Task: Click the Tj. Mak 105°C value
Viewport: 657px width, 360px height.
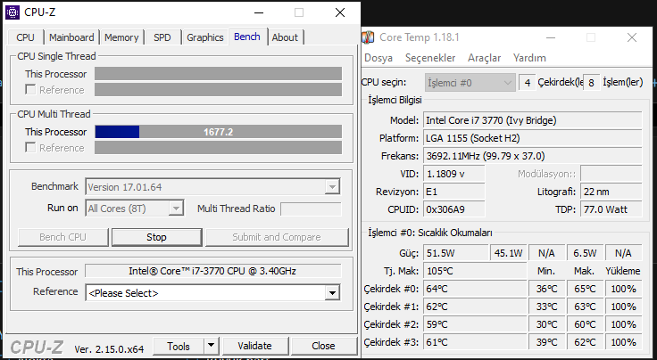Action: coord(475,271)
